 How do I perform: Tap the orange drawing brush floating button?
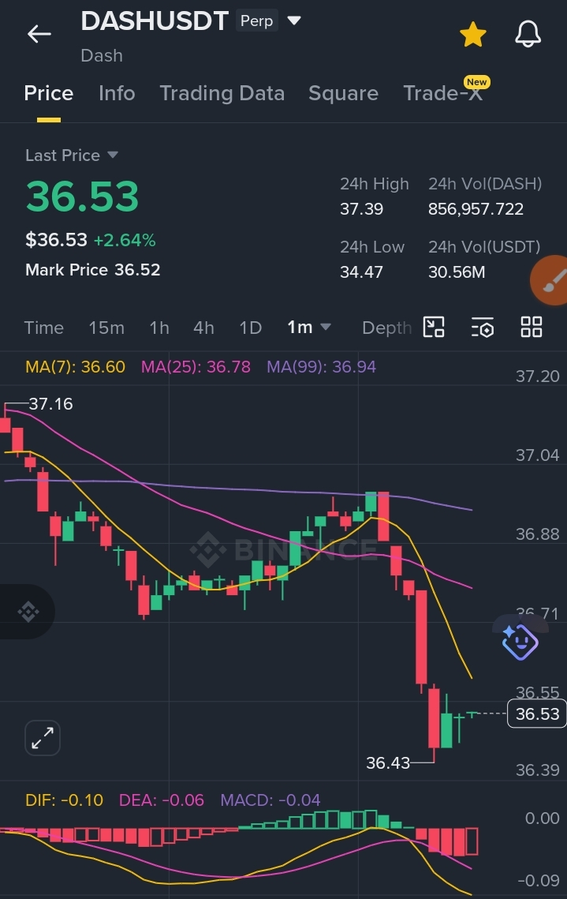coord(549,279)
